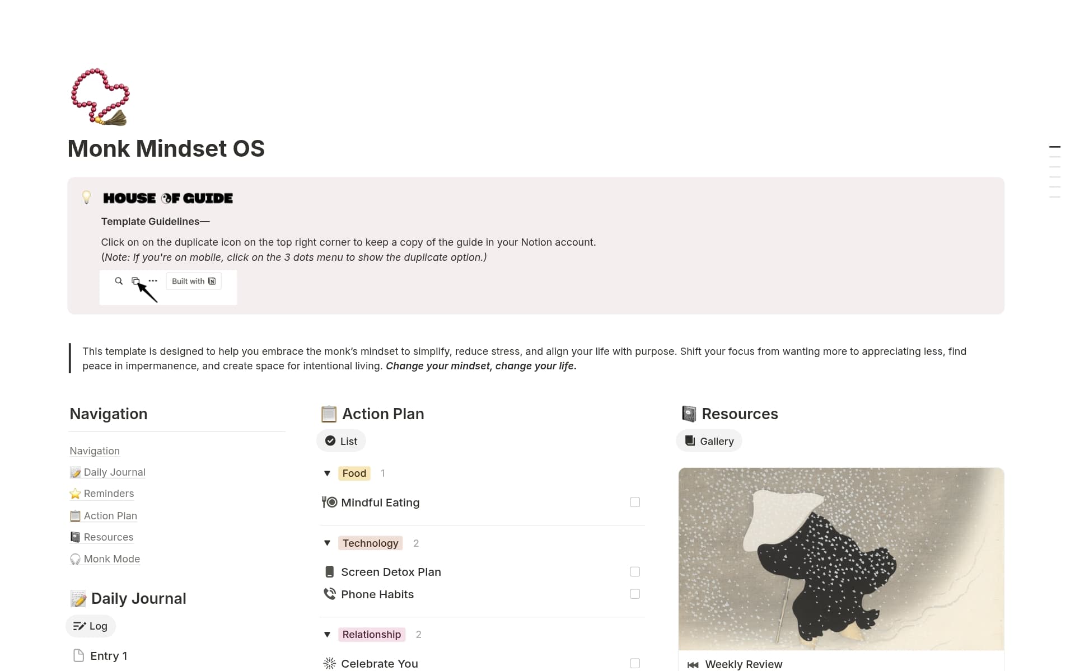This screenshot has width=1075, height=671.
Task: Click the lightbulb icon in the guide callout
Action: (87, 198)
